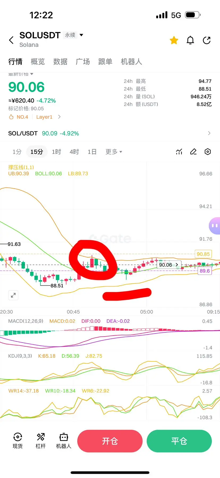Select the chart drawing pencil tool
The image size is (220, 478).
coord(193,152)
